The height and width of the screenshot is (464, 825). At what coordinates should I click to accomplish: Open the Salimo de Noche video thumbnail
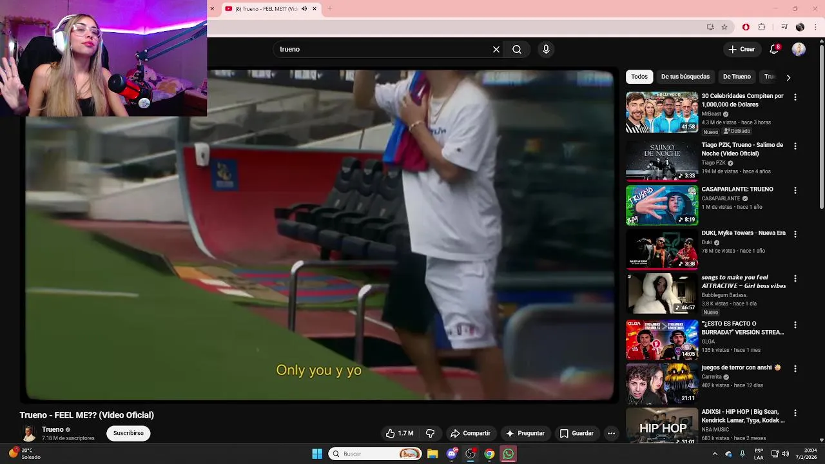coord(662,161)
